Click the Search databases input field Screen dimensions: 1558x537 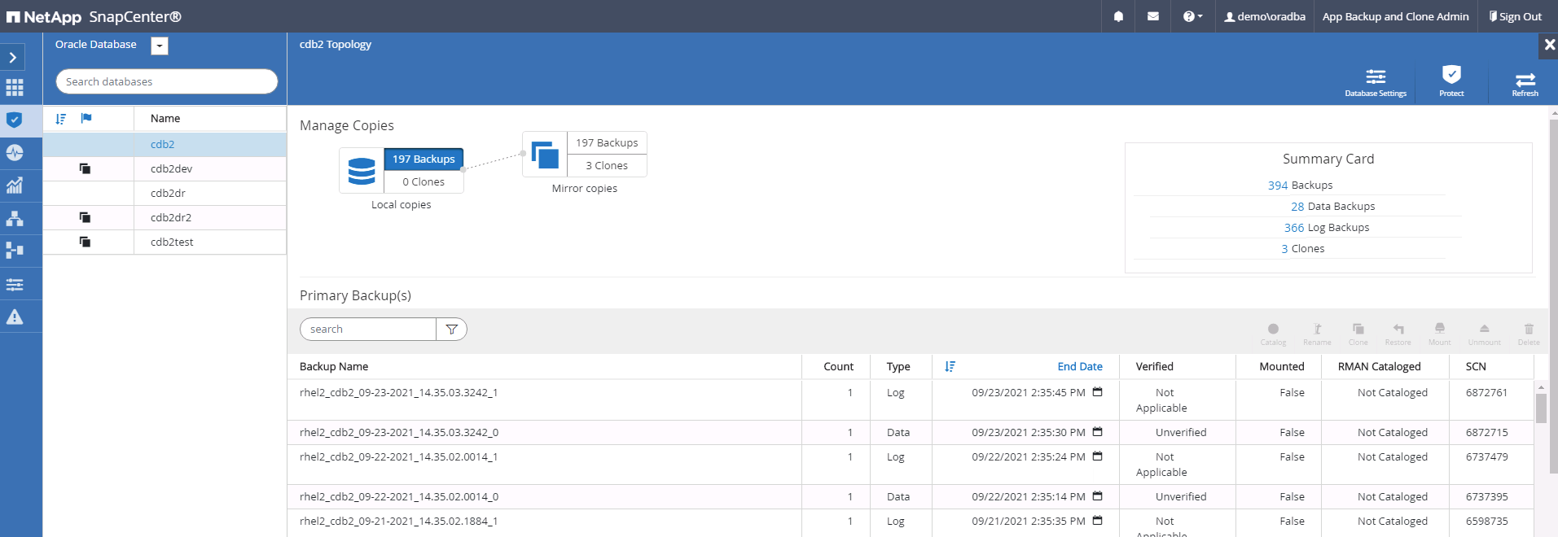[166, 81]
